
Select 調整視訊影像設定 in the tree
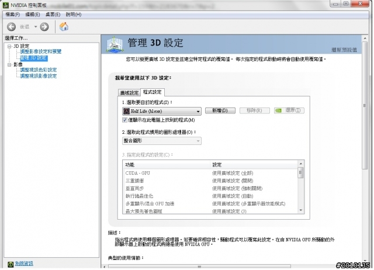[x=39, y=76]
